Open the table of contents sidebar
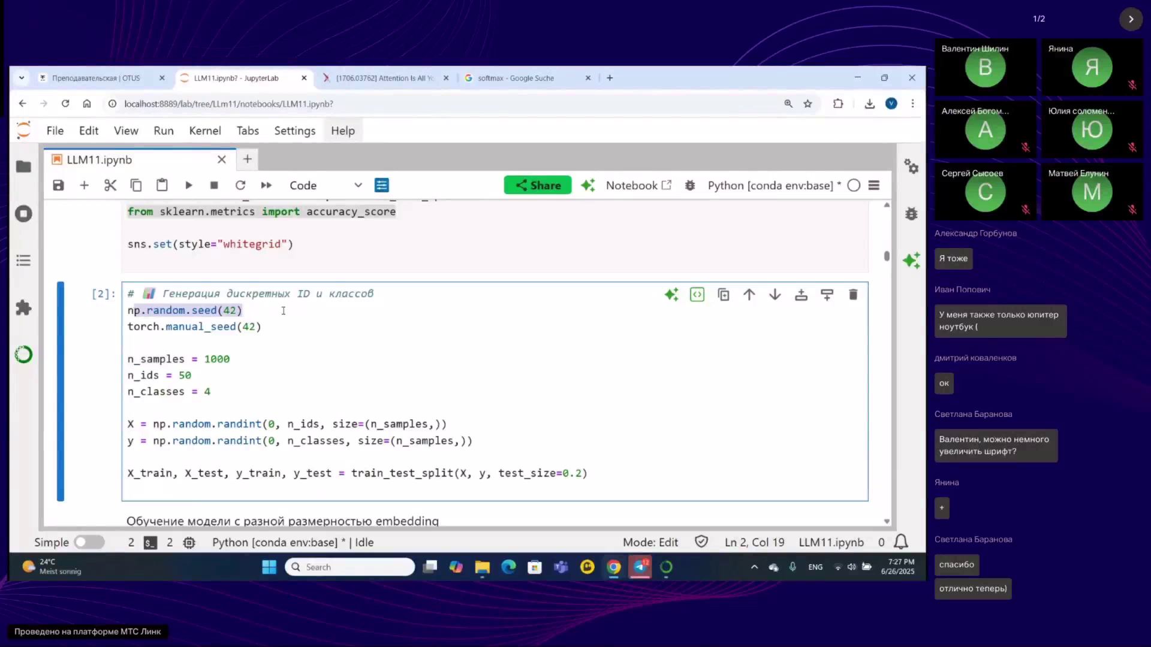Screen dimensions: 1151x647 click(x=23, y=261)
